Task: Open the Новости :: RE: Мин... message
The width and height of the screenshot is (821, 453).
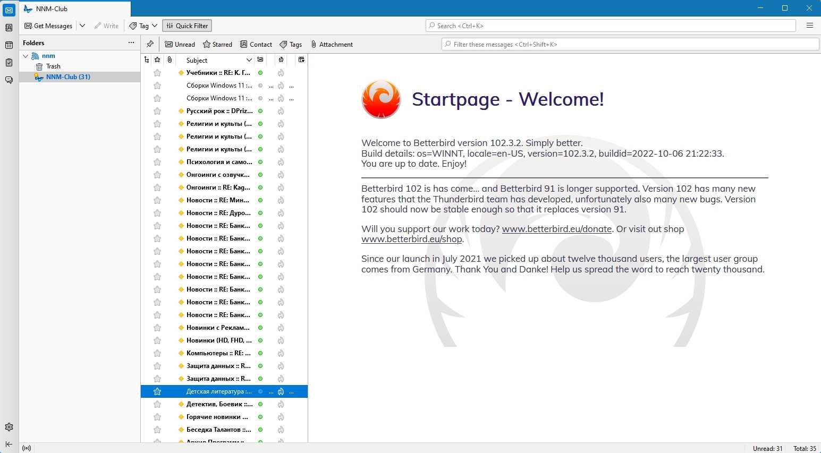Action: 218,200
